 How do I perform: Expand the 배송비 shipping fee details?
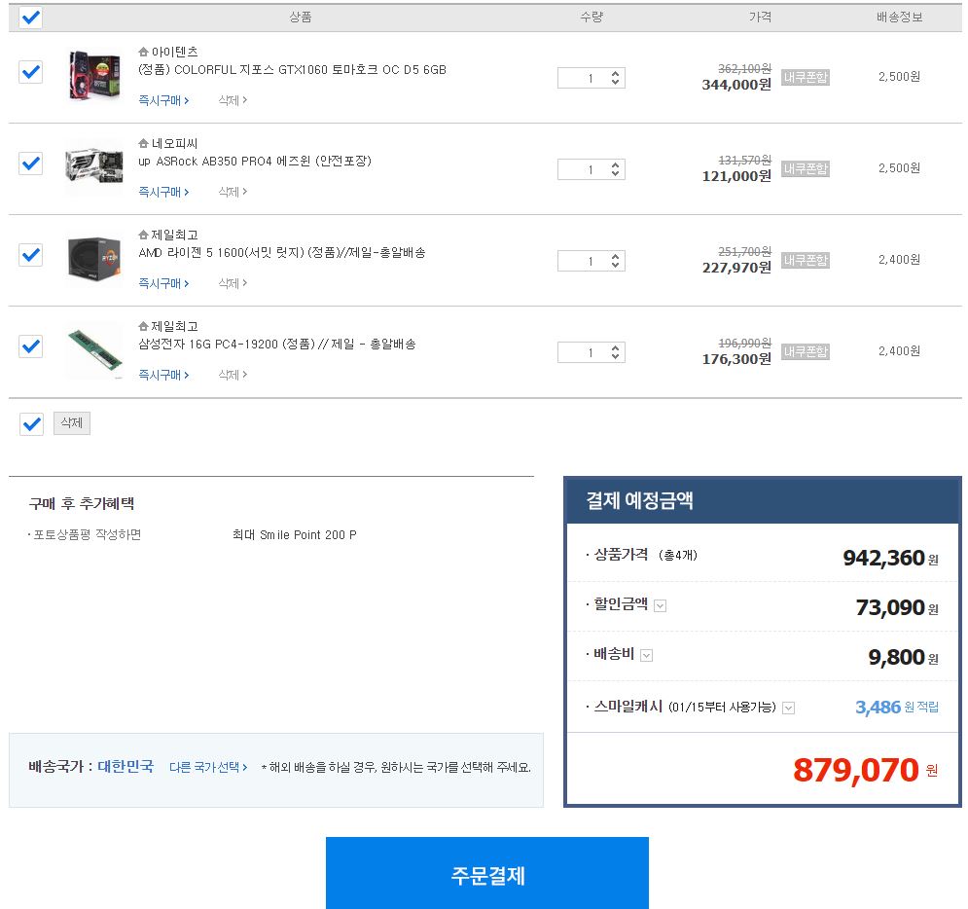coord(647,655)
